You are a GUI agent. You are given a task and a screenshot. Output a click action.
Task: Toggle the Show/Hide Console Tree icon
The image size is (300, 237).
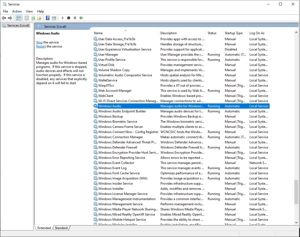click(18, 18)
